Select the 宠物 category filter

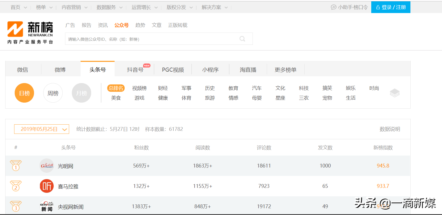(x=327, y=98)
